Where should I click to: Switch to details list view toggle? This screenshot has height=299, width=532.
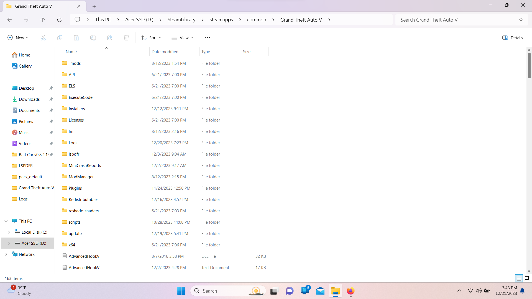[x=519, y=278]
